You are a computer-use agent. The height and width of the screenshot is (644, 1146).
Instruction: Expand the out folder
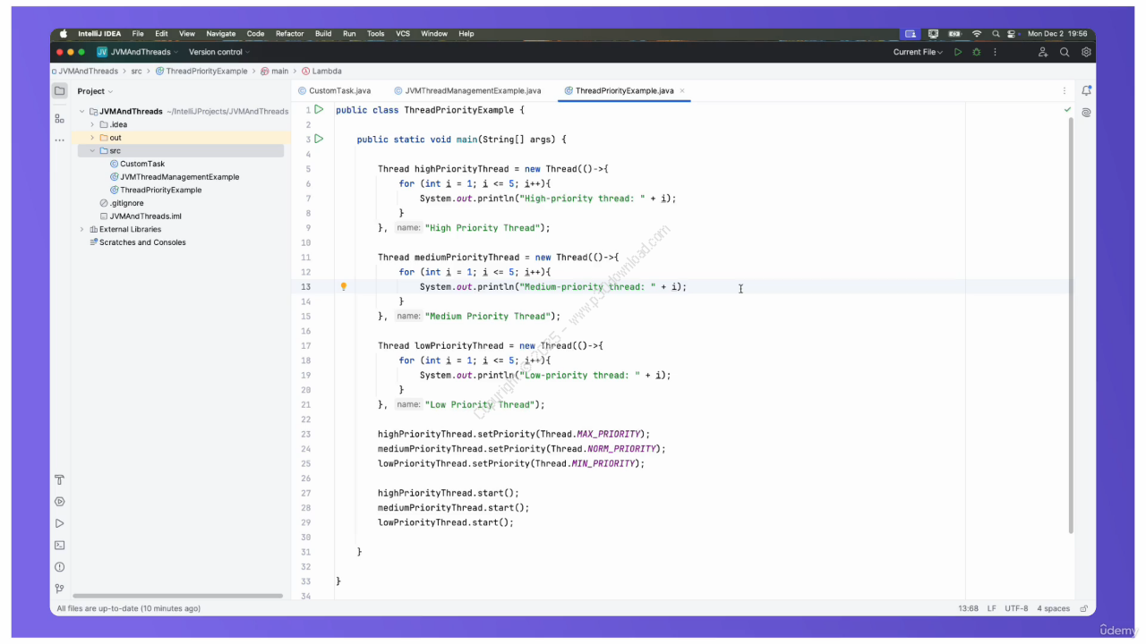(92, 138)
